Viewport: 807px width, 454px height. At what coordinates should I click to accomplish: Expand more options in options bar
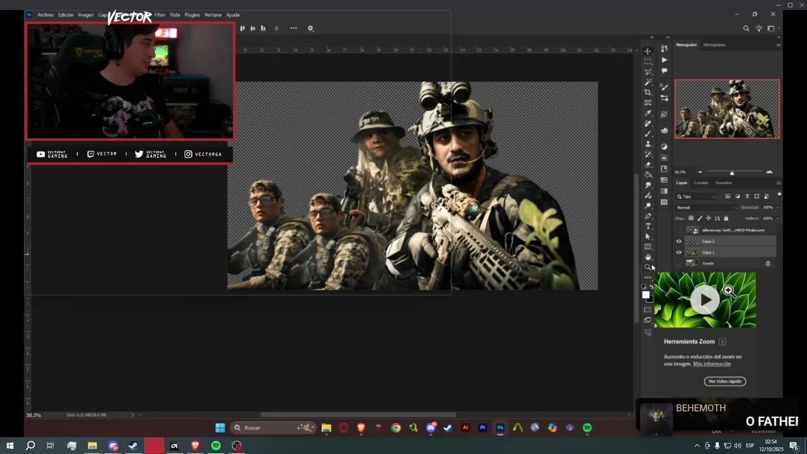(293, 28)
